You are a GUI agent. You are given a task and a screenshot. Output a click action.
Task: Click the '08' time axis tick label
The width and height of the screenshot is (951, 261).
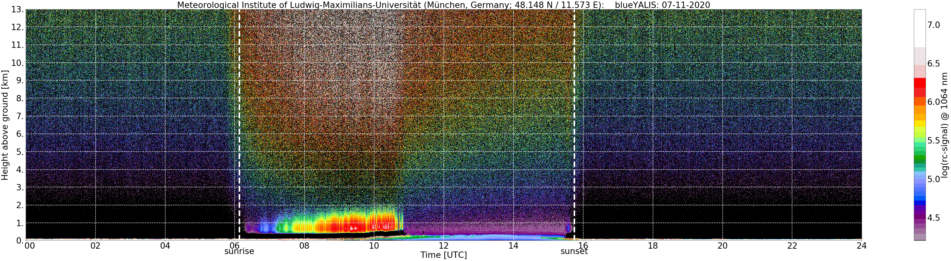[x=304, y=245]
